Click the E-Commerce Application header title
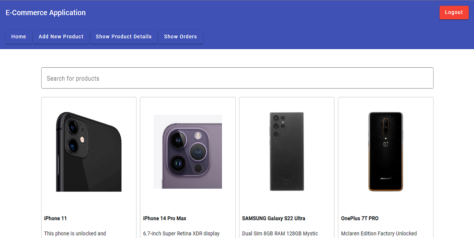The image size is (474, 238). [45, 12]
